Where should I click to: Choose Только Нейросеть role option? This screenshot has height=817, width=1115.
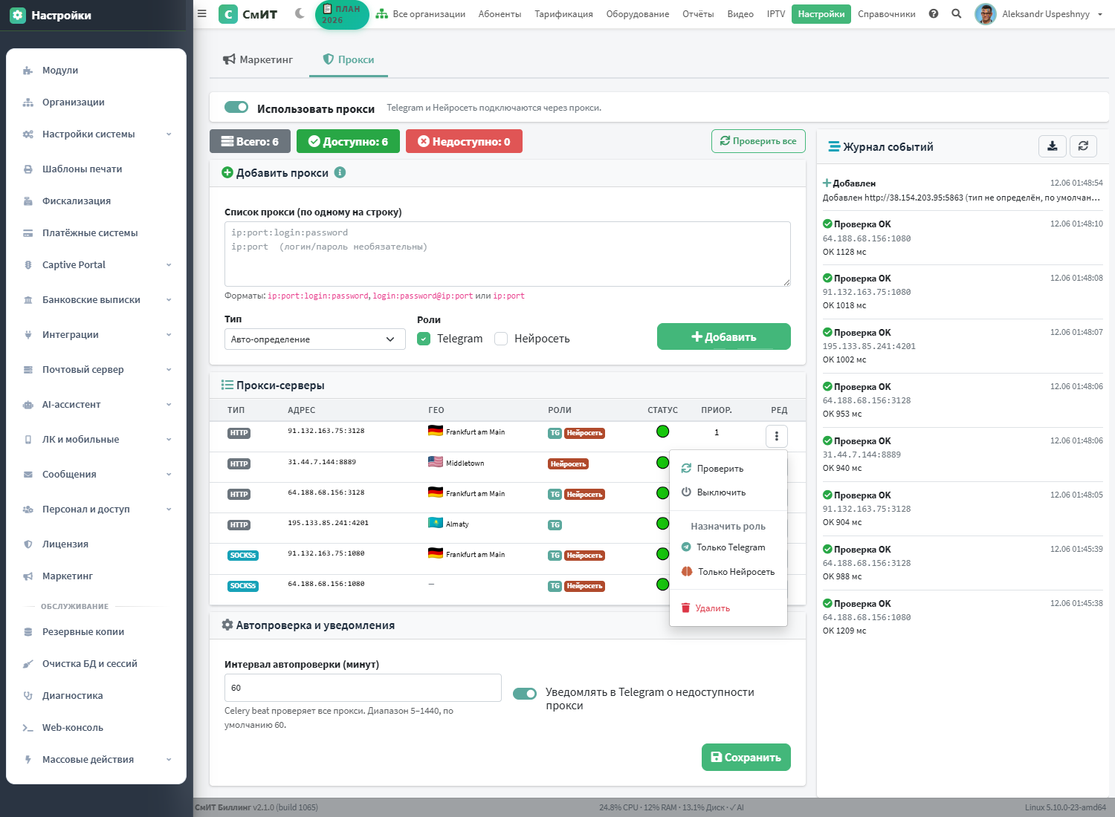(x=728, y=572)
